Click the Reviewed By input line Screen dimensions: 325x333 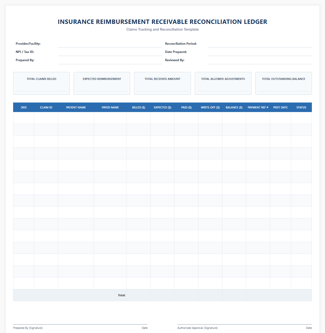260,60
